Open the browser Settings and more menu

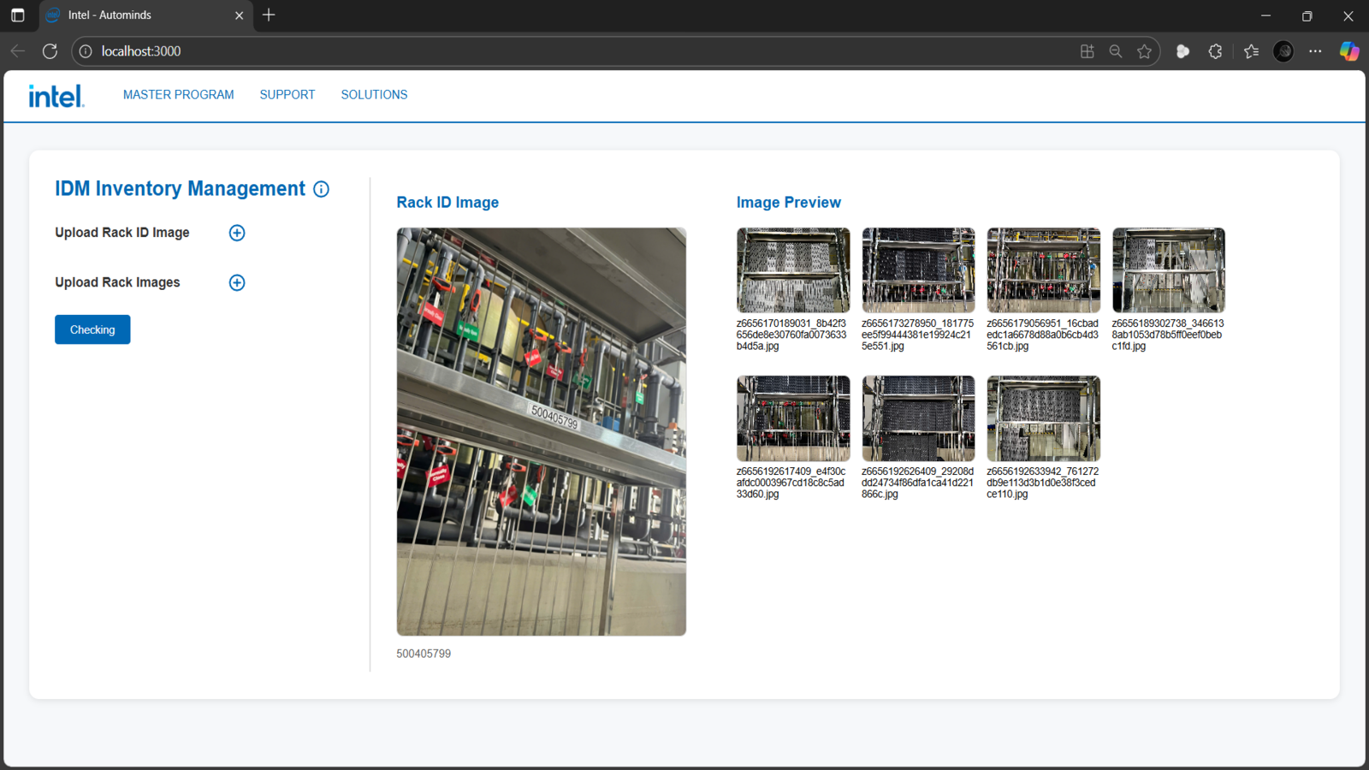pyautogui.click(x=1315, y=51)
